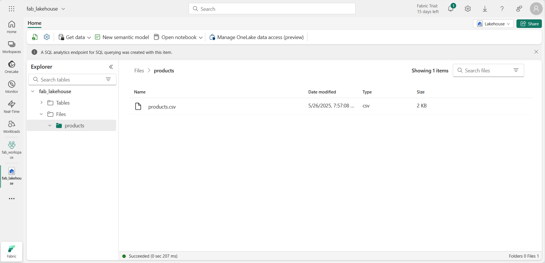The width and height of the screenshot is (545, 263).
Task: Open the Workloads sidebar icon
Action: 11,127
